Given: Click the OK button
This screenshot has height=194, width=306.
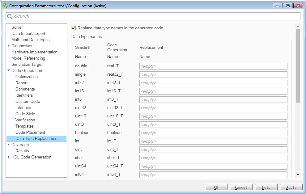Looking at the screenshot, I should click(216, 187).
